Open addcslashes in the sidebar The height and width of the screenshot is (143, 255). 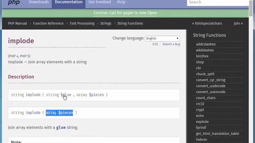click(x=206, y=44)
